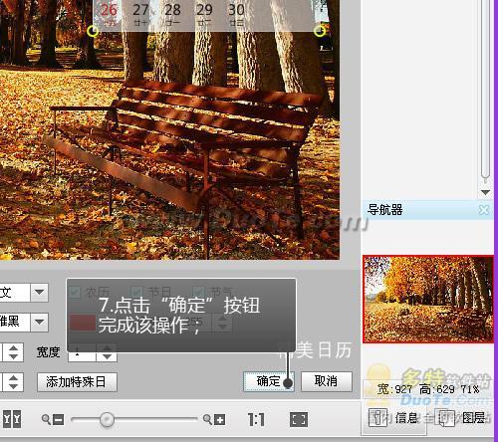The height and width of the screenshot is (442, 498).
Task: Click the navigator autumn thumbnail preview
Action: [428, 299]
